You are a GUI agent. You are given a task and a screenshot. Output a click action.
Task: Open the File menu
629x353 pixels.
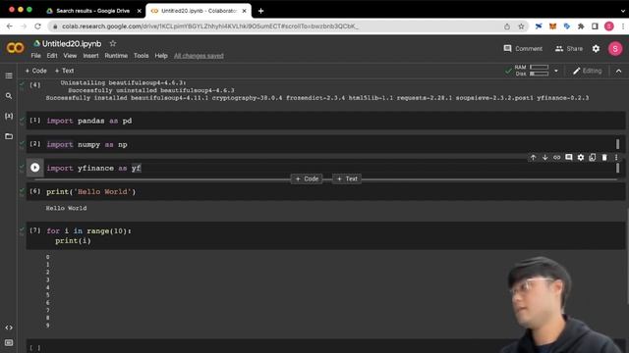[x=35, y=56]
